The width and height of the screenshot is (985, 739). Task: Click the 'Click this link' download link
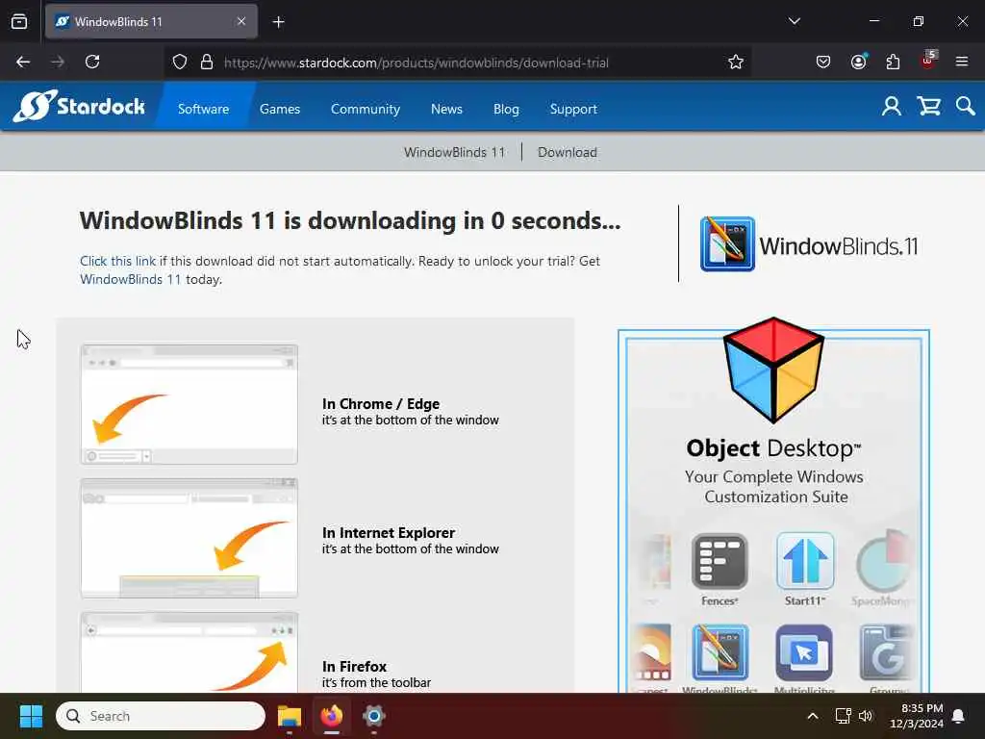coord(117,261)
